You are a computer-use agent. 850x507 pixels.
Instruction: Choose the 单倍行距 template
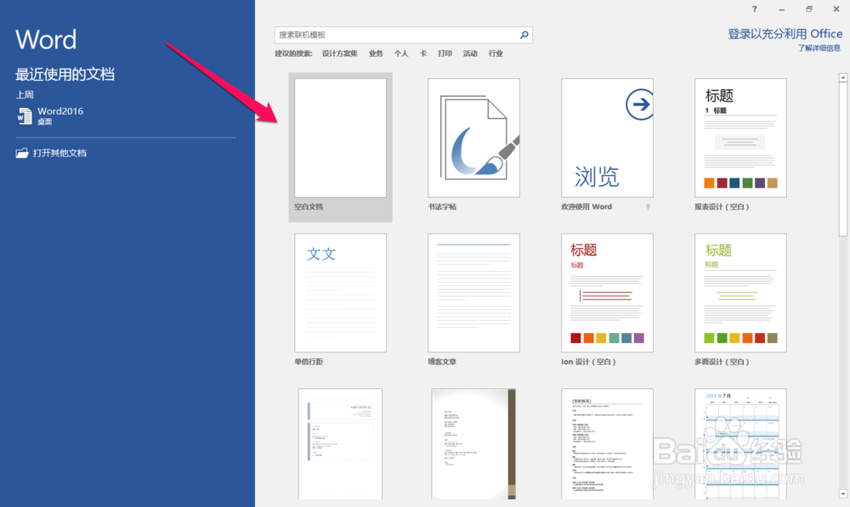341,293
